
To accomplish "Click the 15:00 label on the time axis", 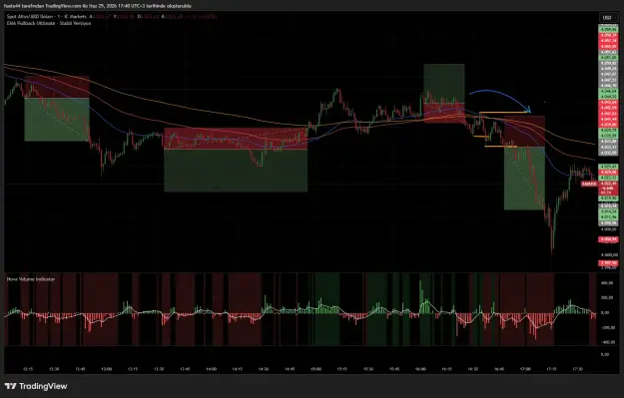I will click(x=315, y=369).
